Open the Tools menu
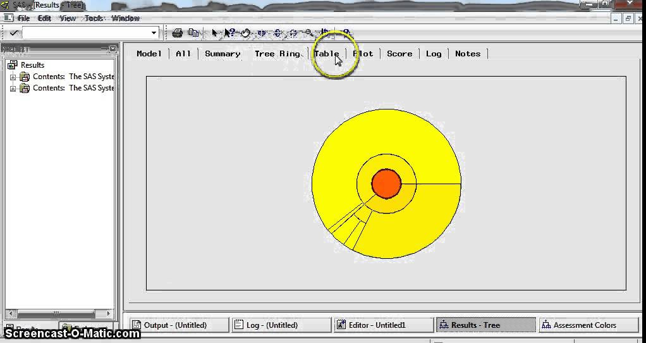 pos(94,18)
